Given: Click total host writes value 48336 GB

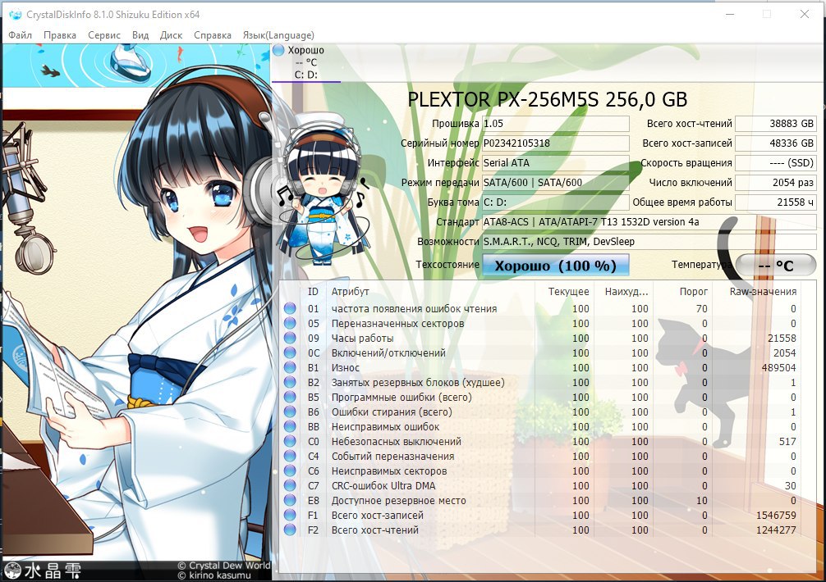Looking at the screenshot, I should 775,143.
